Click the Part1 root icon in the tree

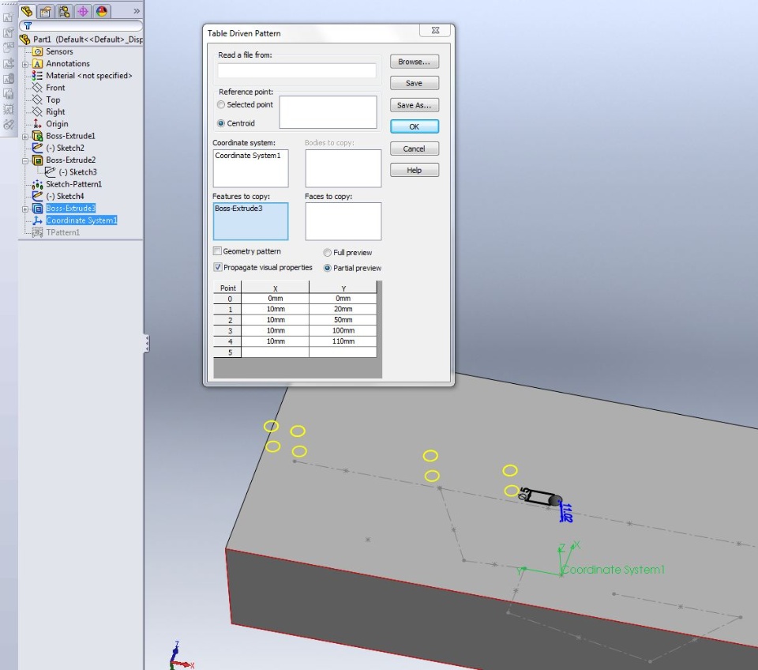click(24, 40)
